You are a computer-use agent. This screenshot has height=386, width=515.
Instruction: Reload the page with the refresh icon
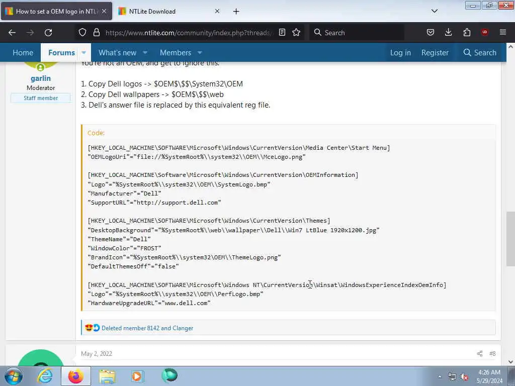pos(48,33)
